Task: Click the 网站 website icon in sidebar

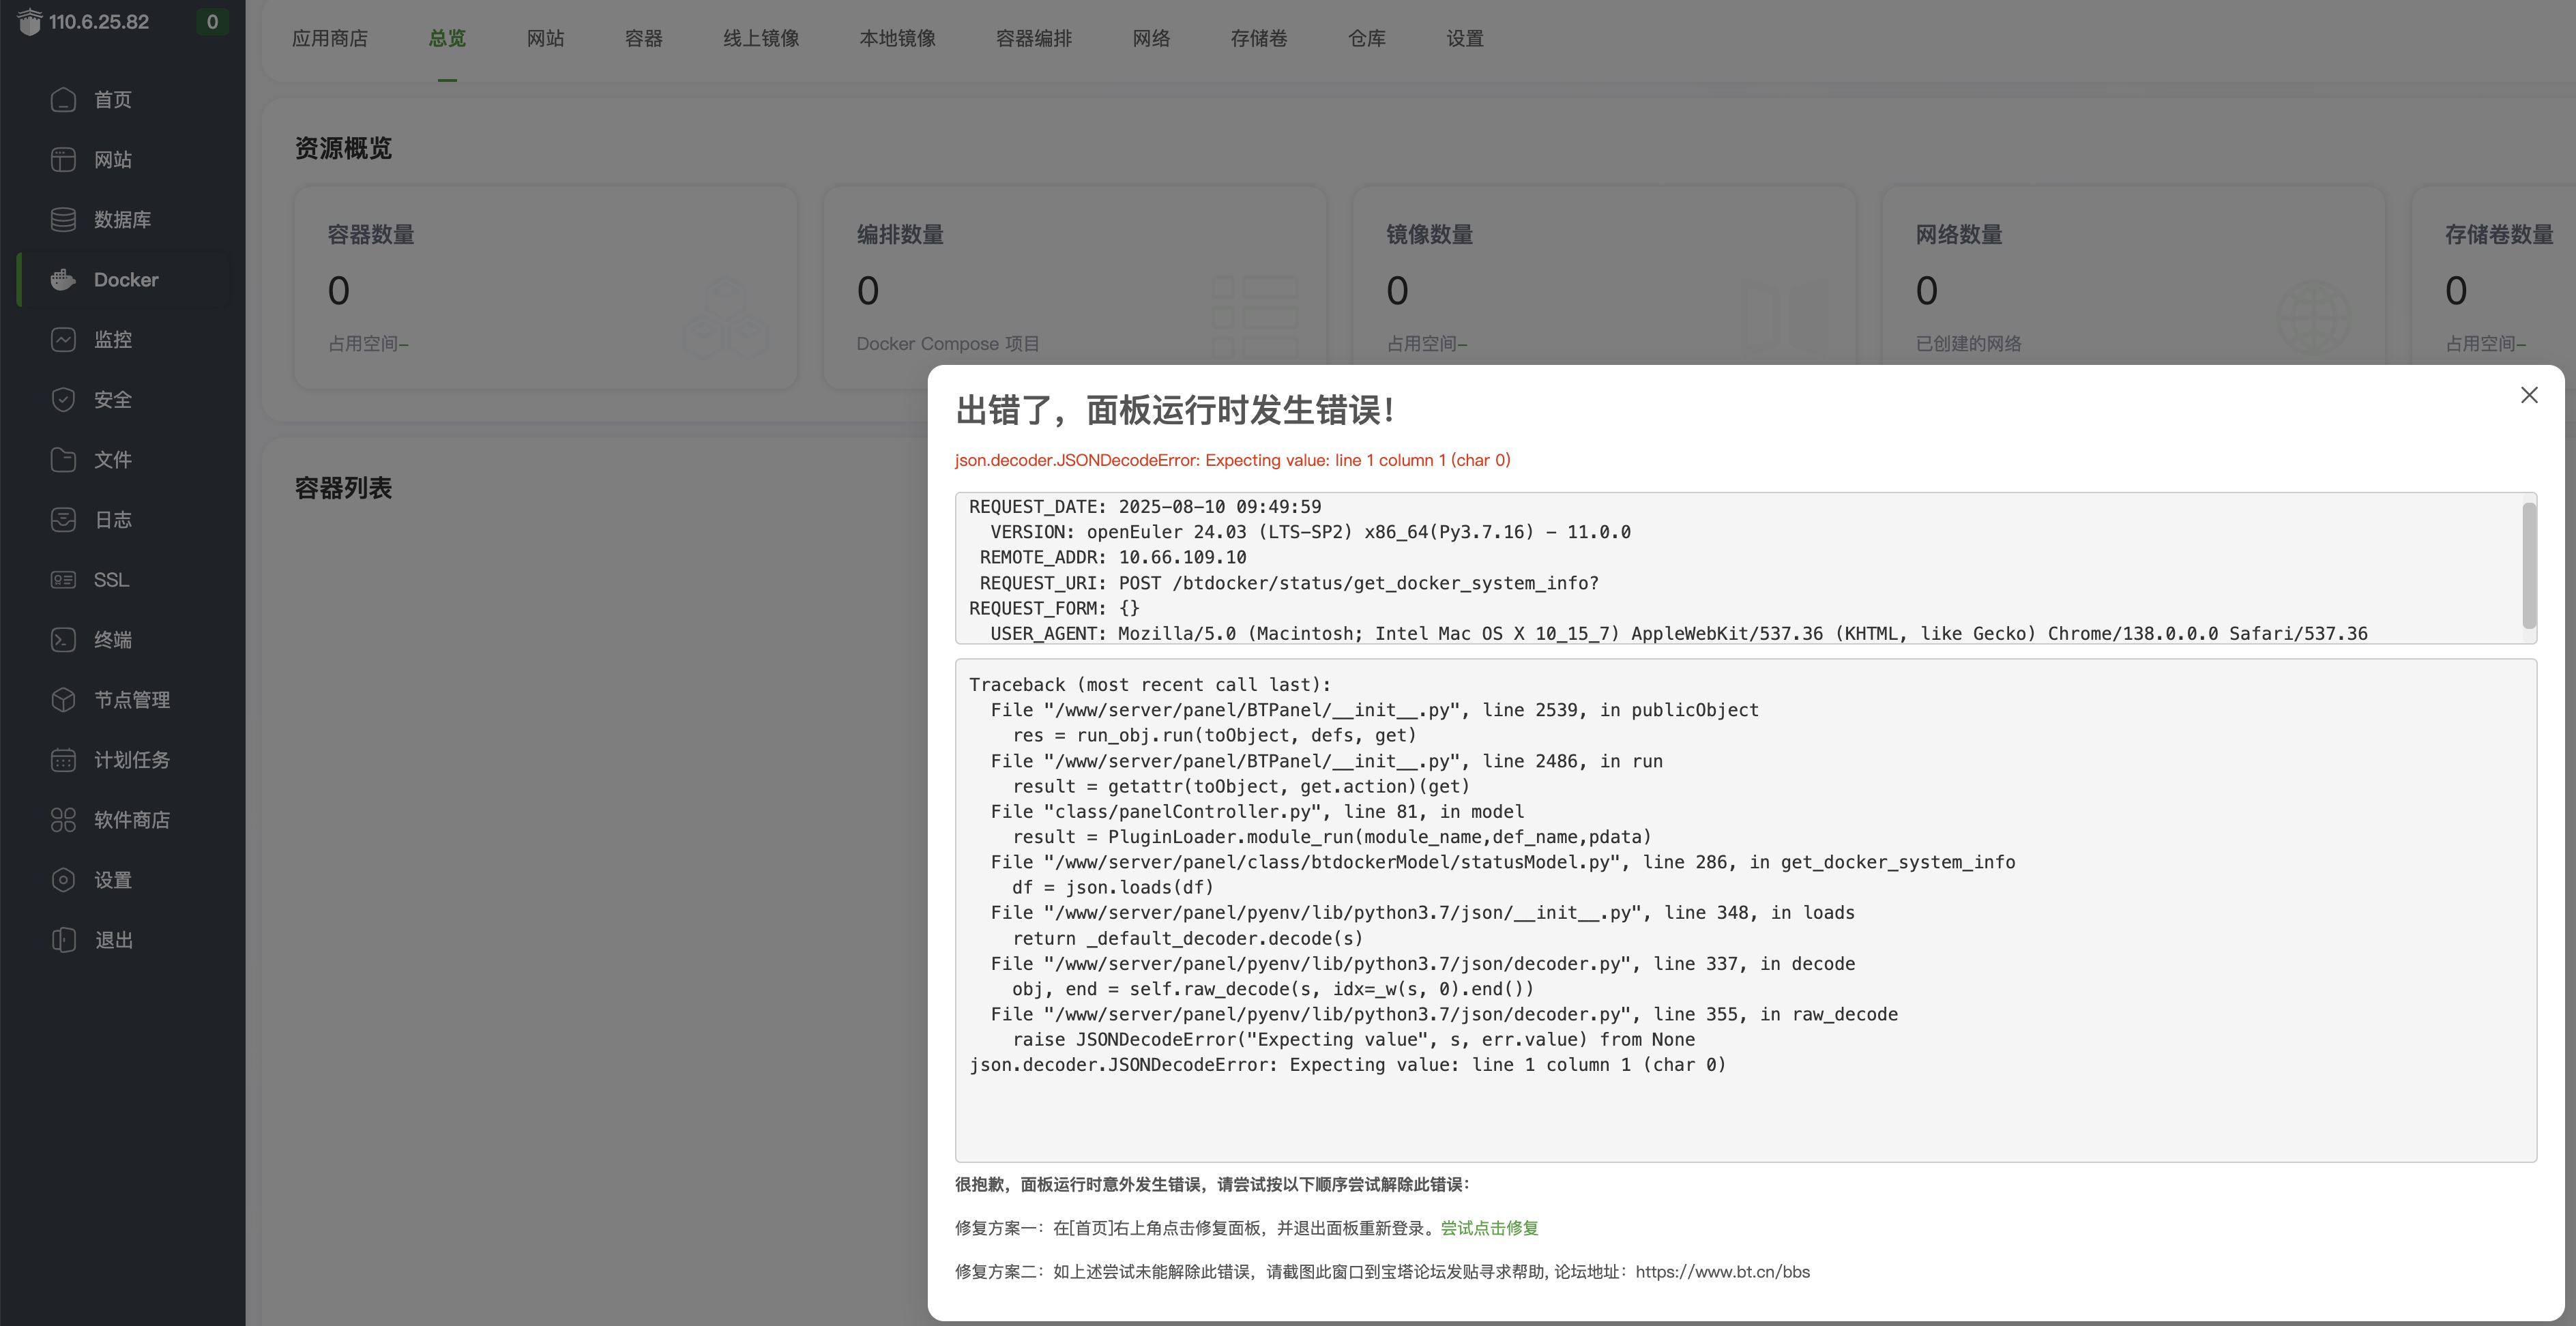Action: coord(63,160)
